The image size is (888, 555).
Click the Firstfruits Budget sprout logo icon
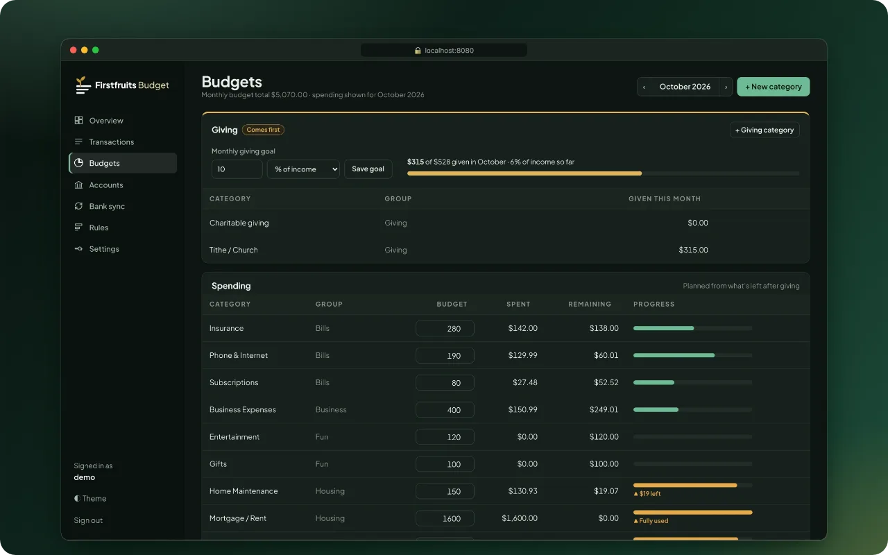[x=83, y=85]
